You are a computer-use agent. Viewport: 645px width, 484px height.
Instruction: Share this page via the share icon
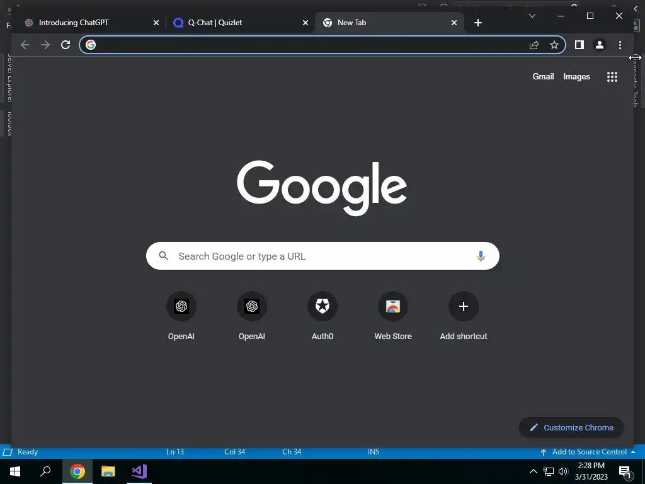click(x=534, y=45)
